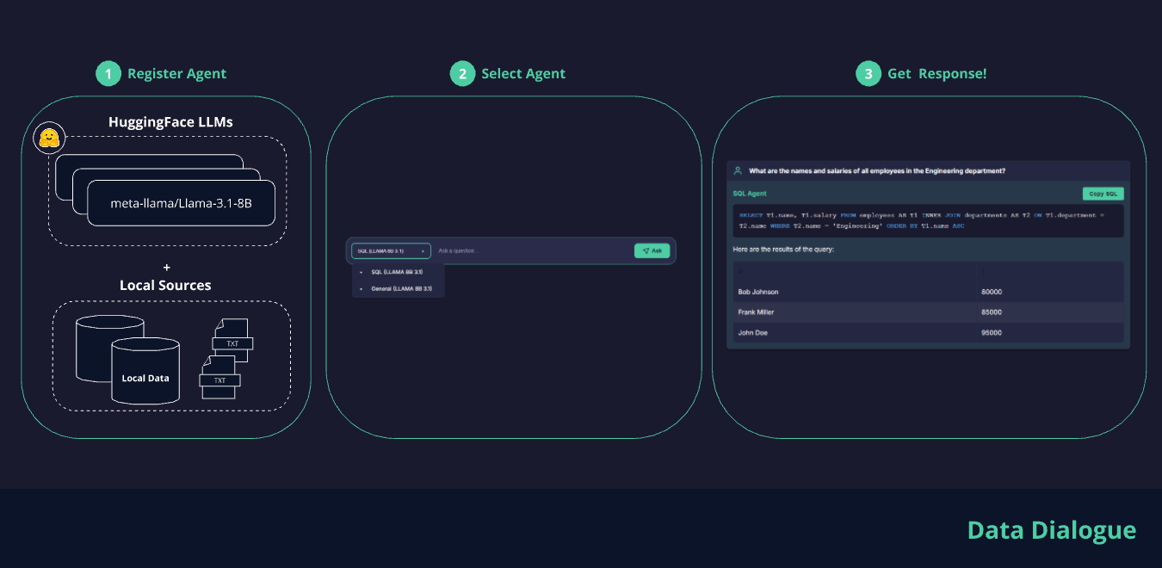Click the 'Get Response!' heading
Screen dimensions: 1162x568
click(936, 74)
